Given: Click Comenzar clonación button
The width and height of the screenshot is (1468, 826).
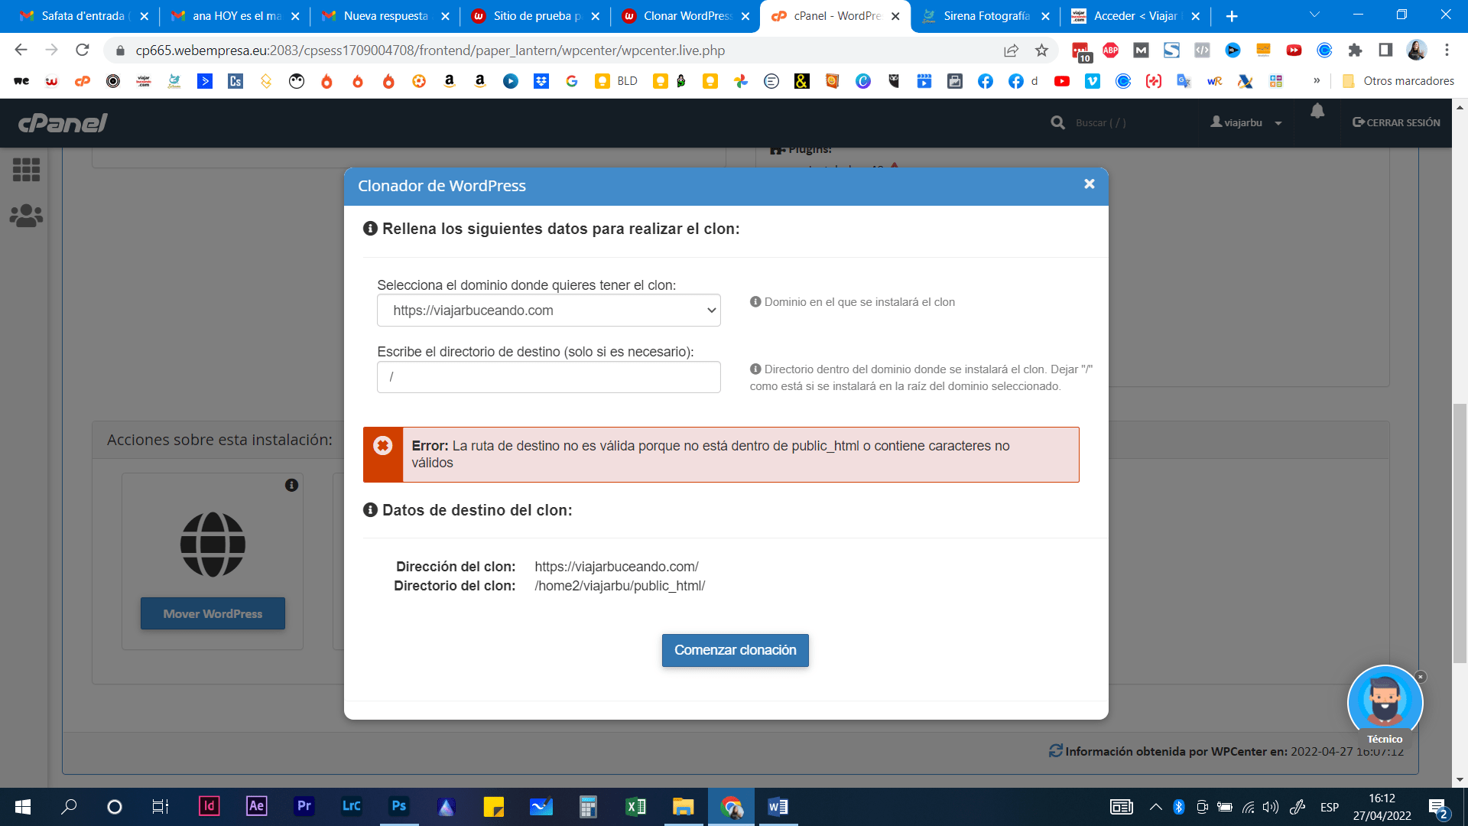Looking at the screenshot, I should 735,650.
